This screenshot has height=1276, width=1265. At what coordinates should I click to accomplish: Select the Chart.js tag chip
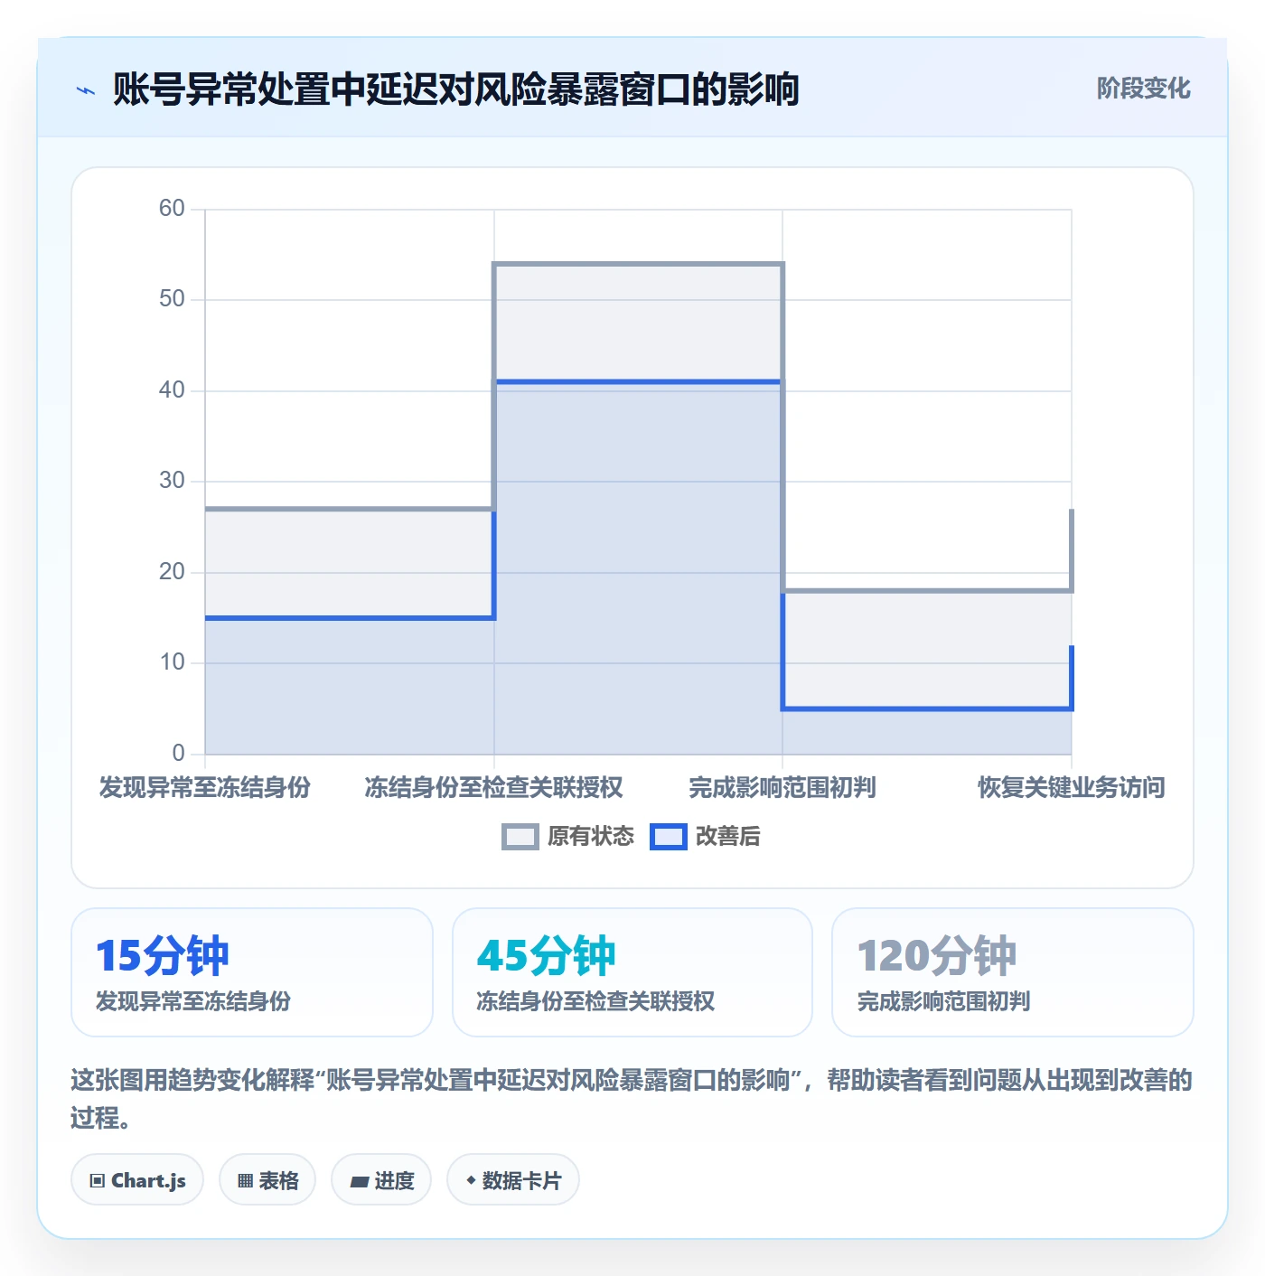[137, 1180]
